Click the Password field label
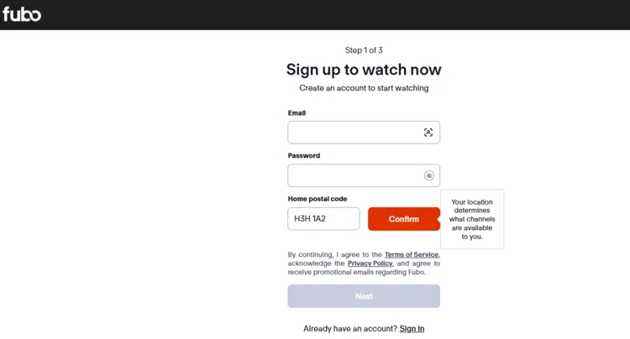This screenshot has height=339, width=630. click(303, 155)
